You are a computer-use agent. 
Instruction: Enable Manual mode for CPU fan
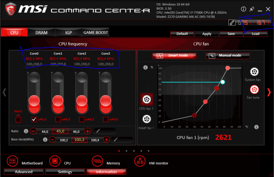point(229,55)
